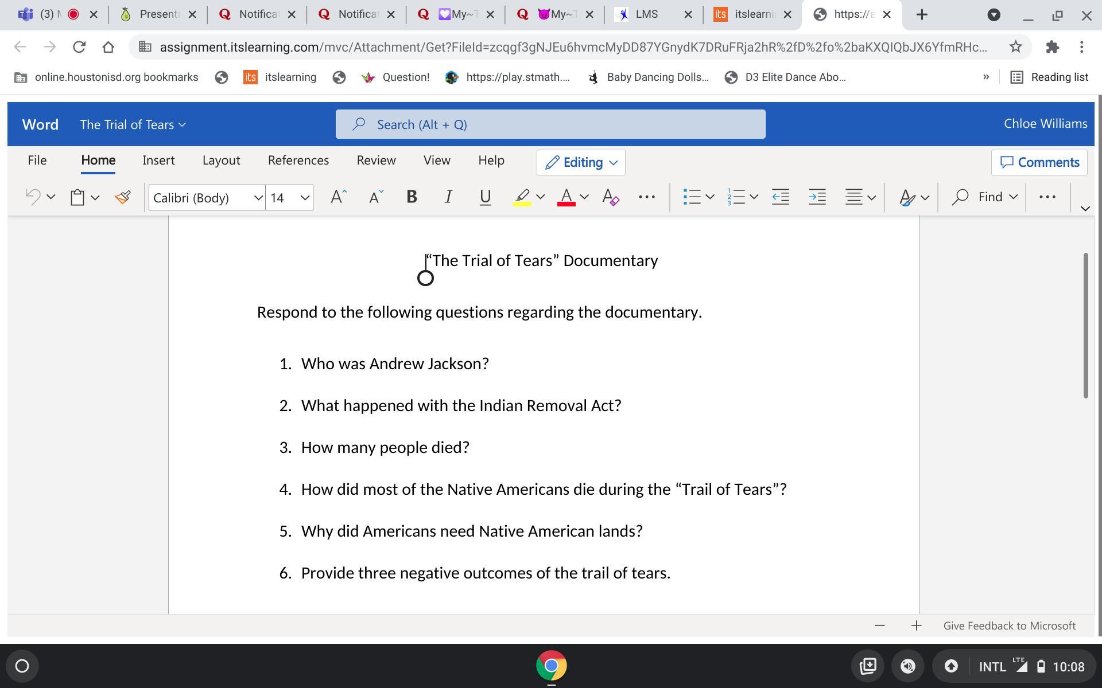Click the Format Painter brush icon
The image size is (1102, 688).
tap(122, 197)
